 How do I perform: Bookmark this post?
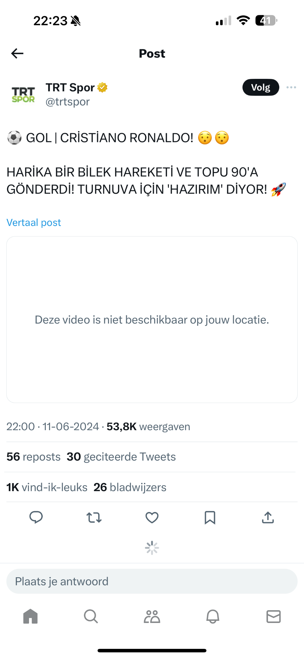point(210,517)
